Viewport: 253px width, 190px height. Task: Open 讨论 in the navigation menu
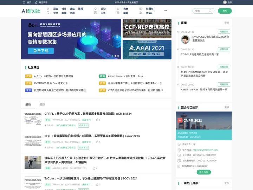[103, 9]
